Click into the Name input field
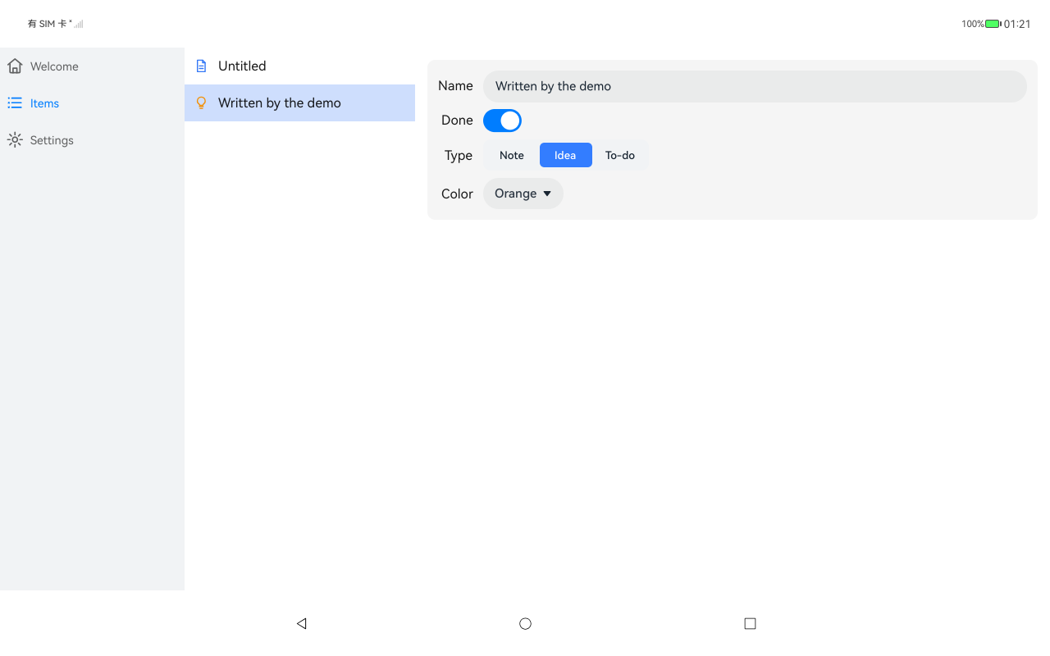The width and height of the screenshot is (1050, 656). [x=755, y=86]
